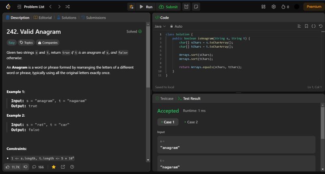Share problem via external link icon
The image size is (325, 174).
pyautogui.click(x=63, y=167)
